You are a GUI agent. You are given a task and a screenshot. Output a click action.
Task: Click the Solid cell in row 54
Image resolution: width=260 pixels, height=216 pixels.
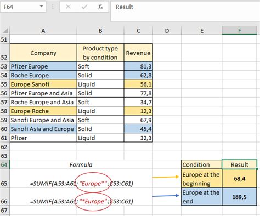100,75
